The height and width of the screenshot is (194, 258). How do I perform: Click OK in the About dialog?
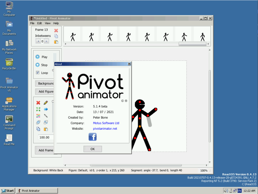click(93, 149)
